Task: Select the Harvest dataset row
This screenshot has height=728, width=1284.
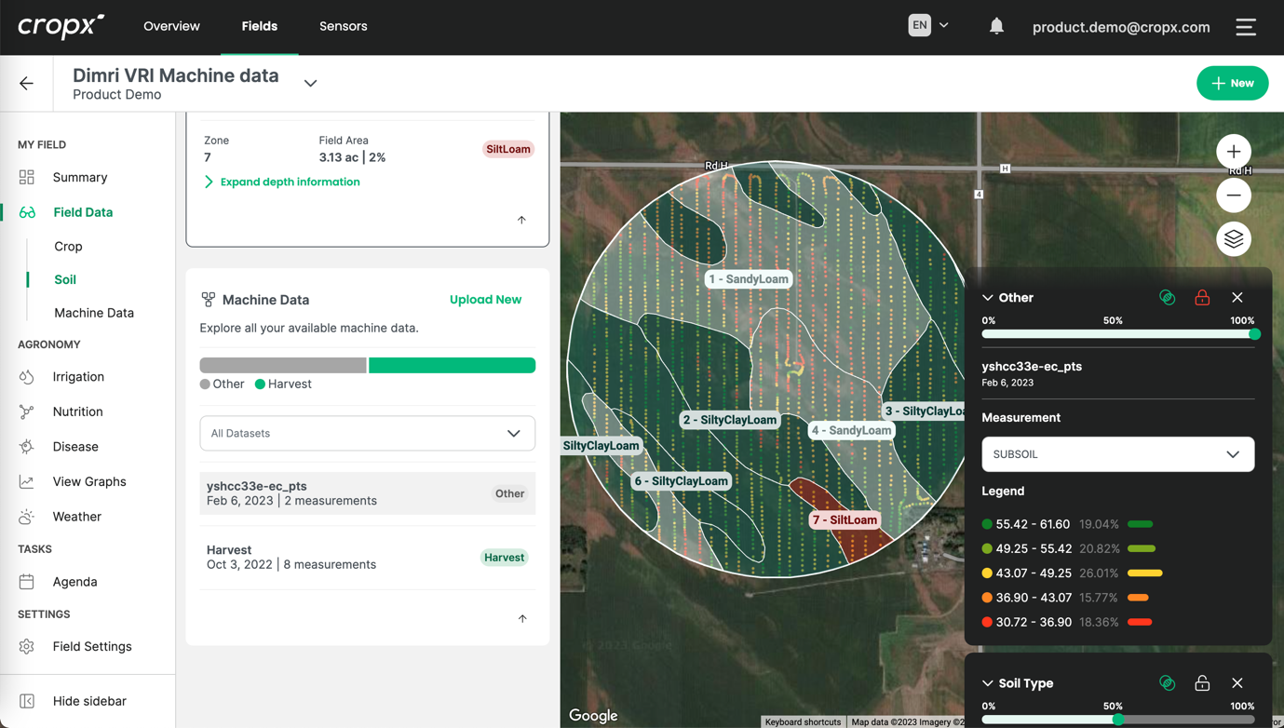Action: click(x=367, y=557)
